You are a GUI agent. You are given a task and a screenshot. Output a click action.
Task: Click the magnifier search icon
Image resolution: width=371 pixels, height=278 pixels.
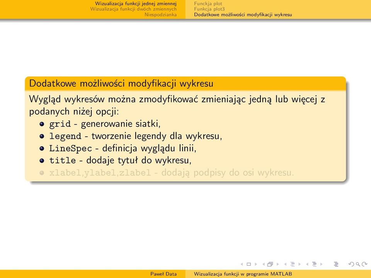coord(358,264)
